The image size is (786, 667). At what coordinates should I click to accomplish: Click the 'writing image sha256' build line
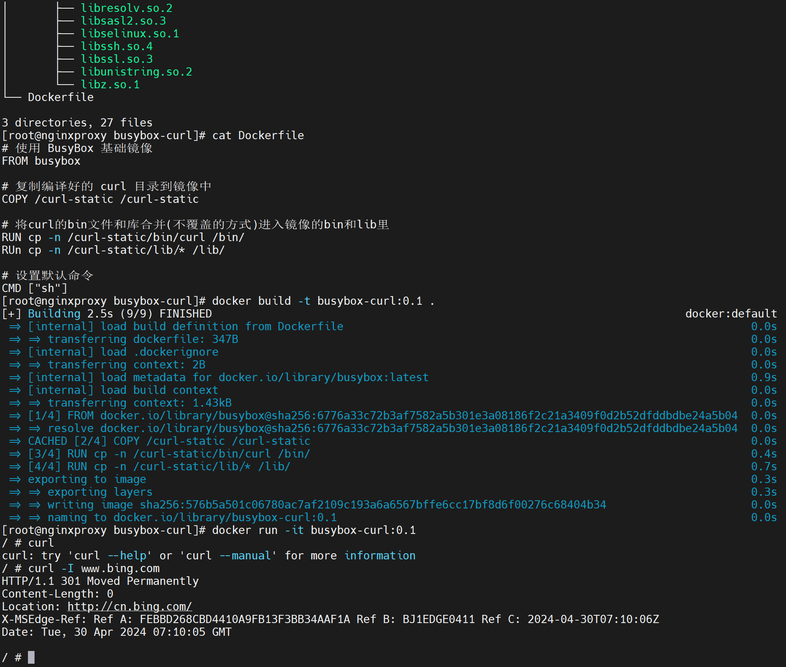(327, 505)
